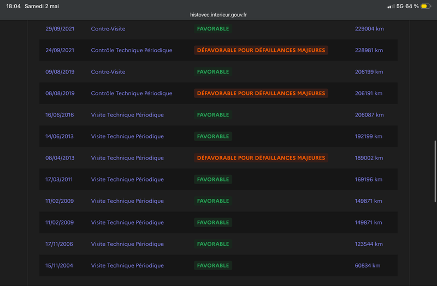Click the 14/06/2013 date cell
The width and height of the screenshot is (437, 286).
[x=60, y=137]
